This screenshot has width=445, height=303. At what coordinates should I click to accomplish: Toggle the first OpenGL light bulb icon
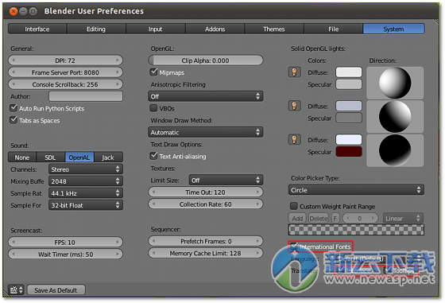(x=294, y=72)
